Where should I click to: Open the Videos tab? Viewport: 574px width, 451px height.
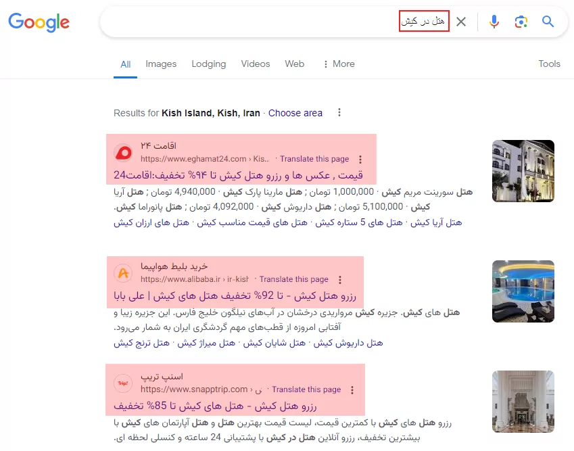pyautogui.click(x=255, y=64)
